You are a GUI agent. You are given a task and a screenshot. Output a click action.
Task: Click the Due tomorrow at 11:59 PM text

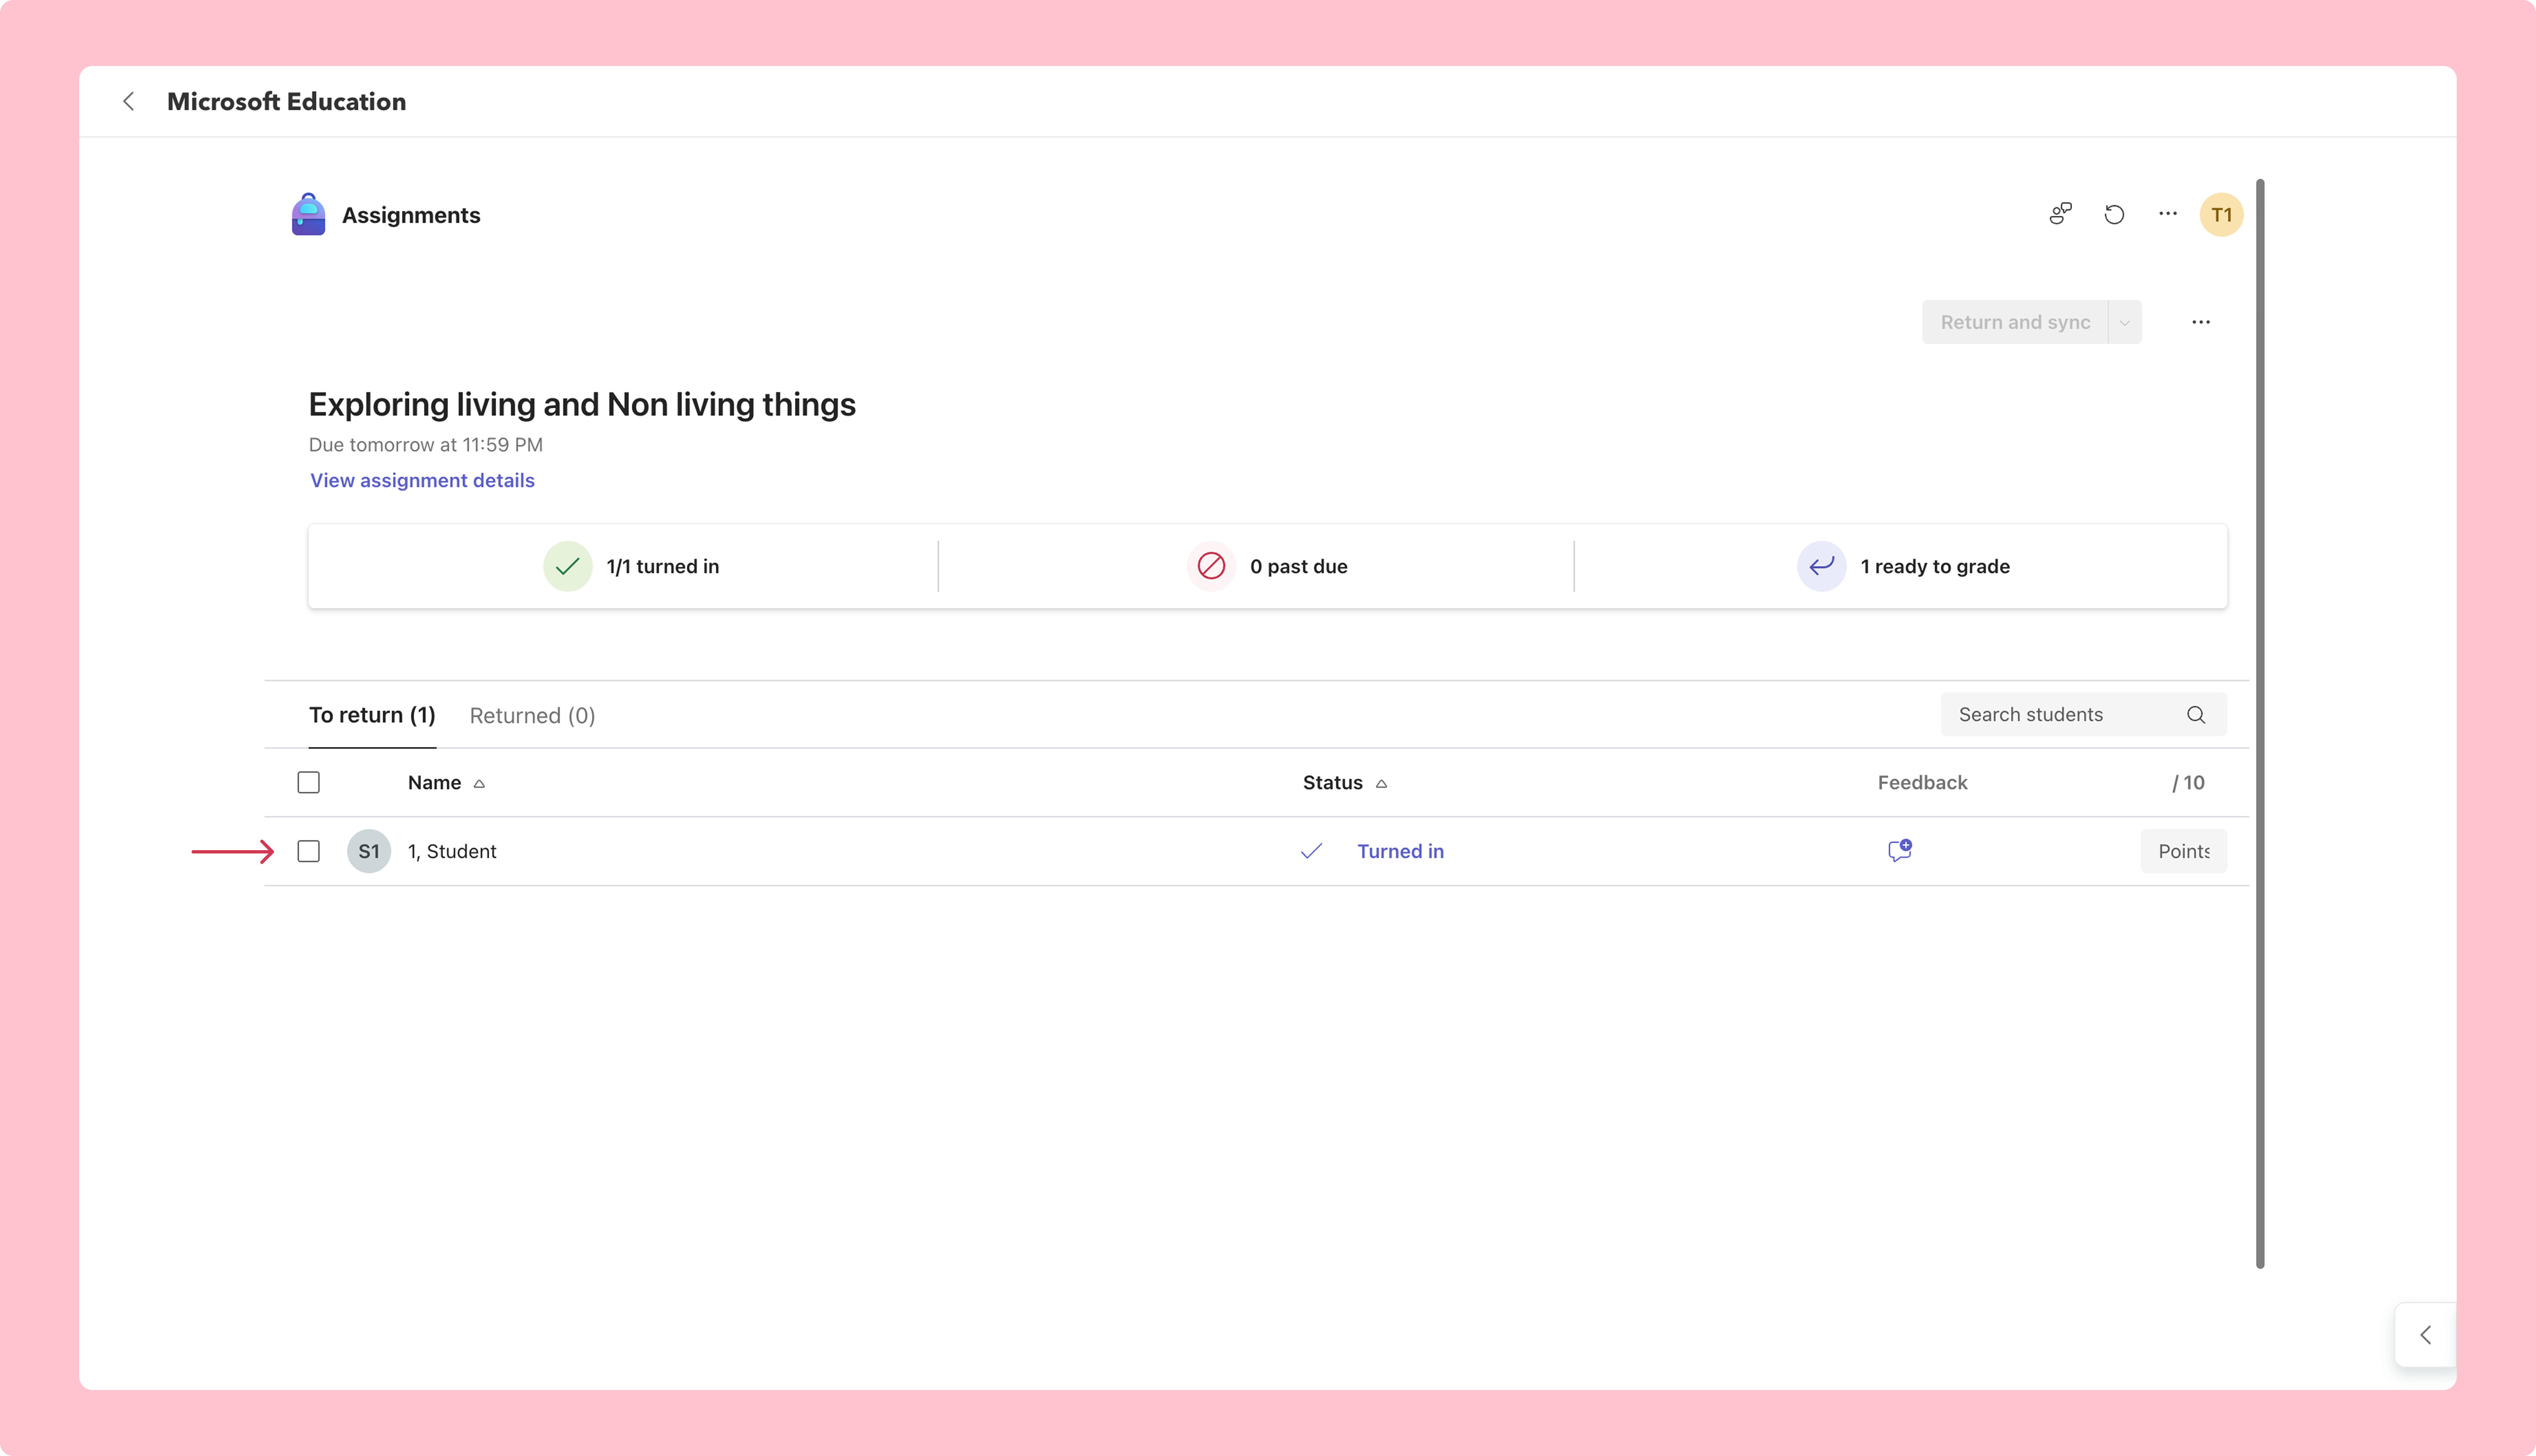pyautogui.click(x=425, y=445)
